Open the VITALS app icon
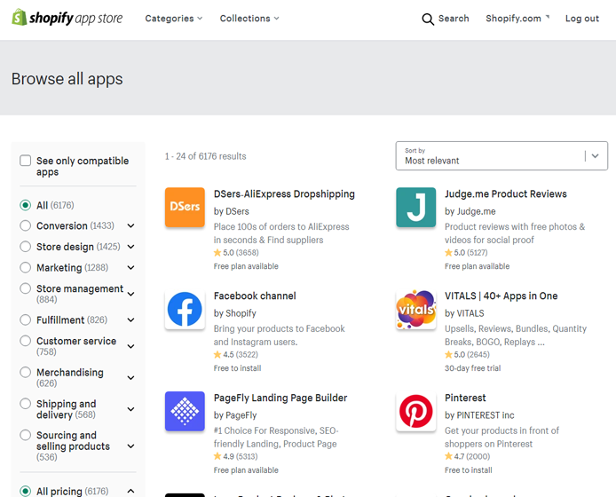 (x=415, y=309)
